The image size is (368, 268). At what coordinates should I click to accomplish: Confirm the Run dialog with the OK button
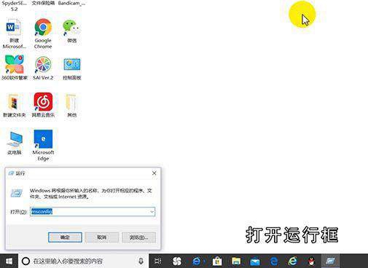(65, 237)
